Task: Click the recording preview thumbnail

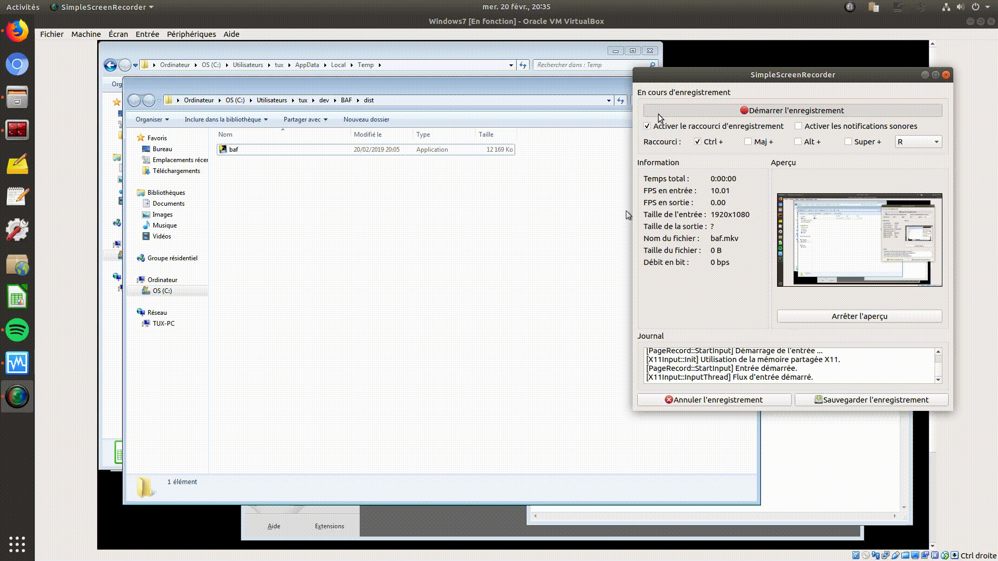Action: (859, 240)
